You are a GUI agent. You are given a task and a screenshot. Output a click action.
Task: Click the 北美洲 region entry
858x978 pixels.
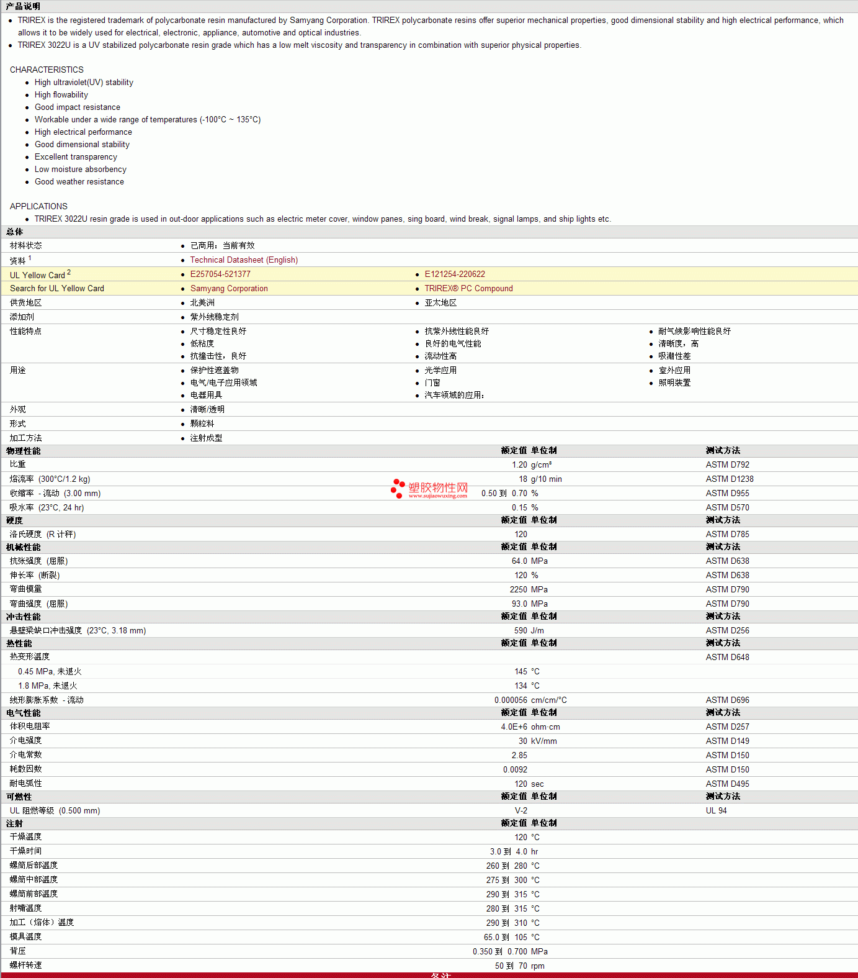[202, 302]
